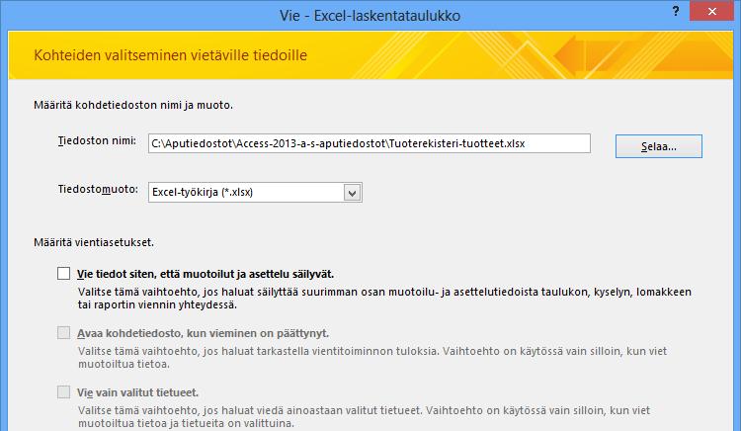Viewport: 741px width, 431px height.
Task: Click the 'Tiedoston nimi:' label
Action: pyautogui.click(x=97, y=140)
